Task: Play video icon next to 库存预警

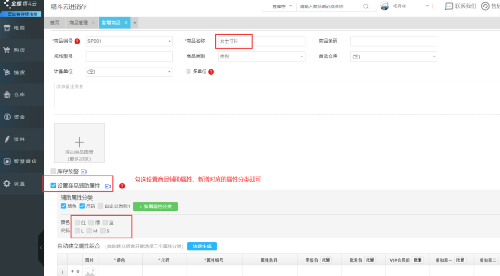Action: coord(84,172)
